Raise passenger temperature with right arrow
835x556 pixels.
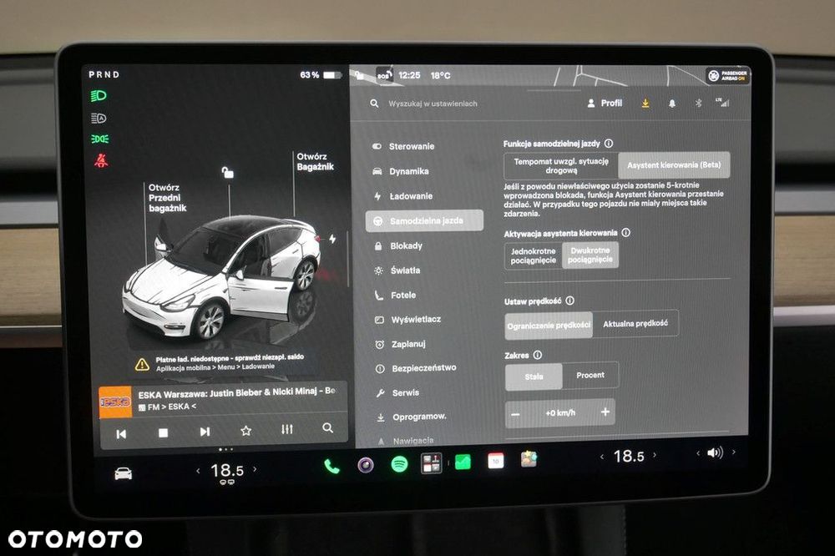655,455
